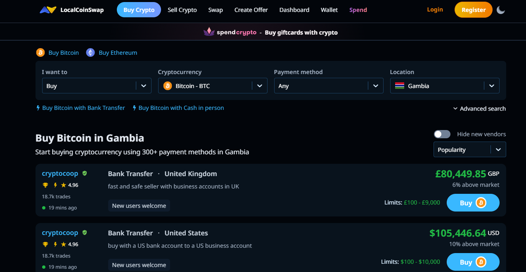Click the Login link

435,9
